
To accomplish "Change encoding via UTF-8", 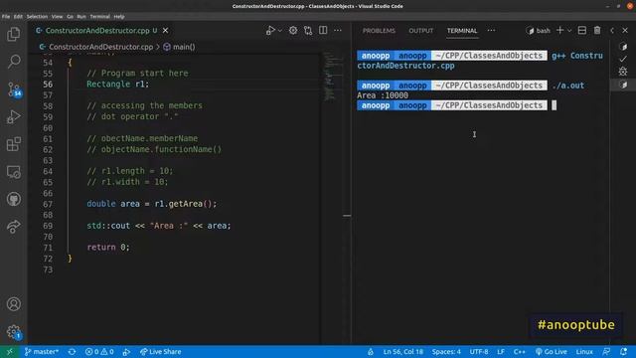I will click(479, 352).
